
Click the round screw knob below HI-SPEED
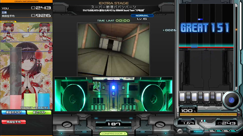pos(180,131)
